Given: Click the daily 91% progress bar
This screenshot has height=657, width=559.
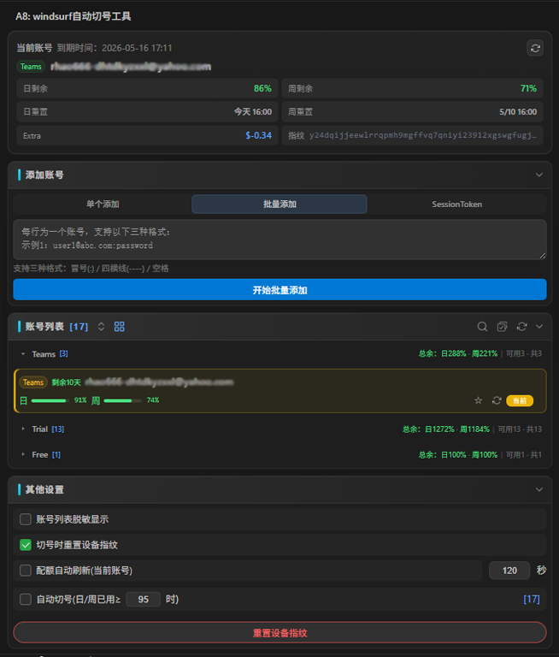Looking at the screenshot, I should [50, 401].
